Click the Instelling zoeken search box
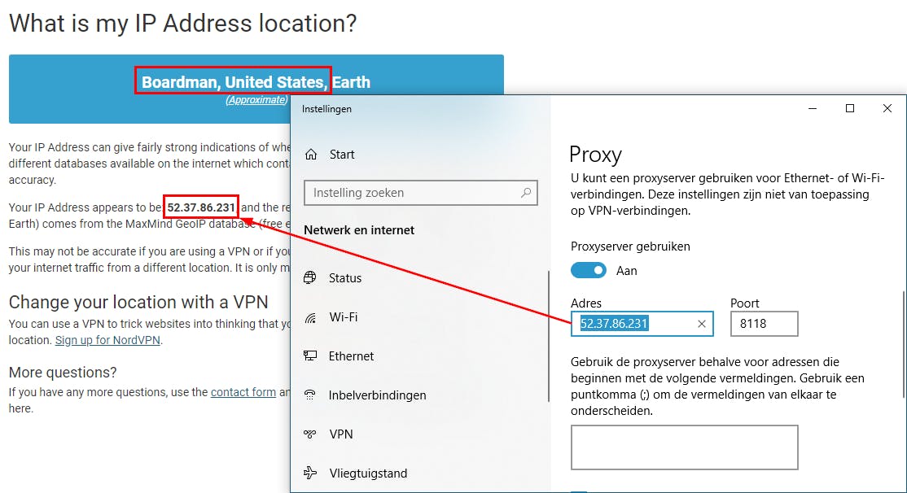 pos(411,193)
